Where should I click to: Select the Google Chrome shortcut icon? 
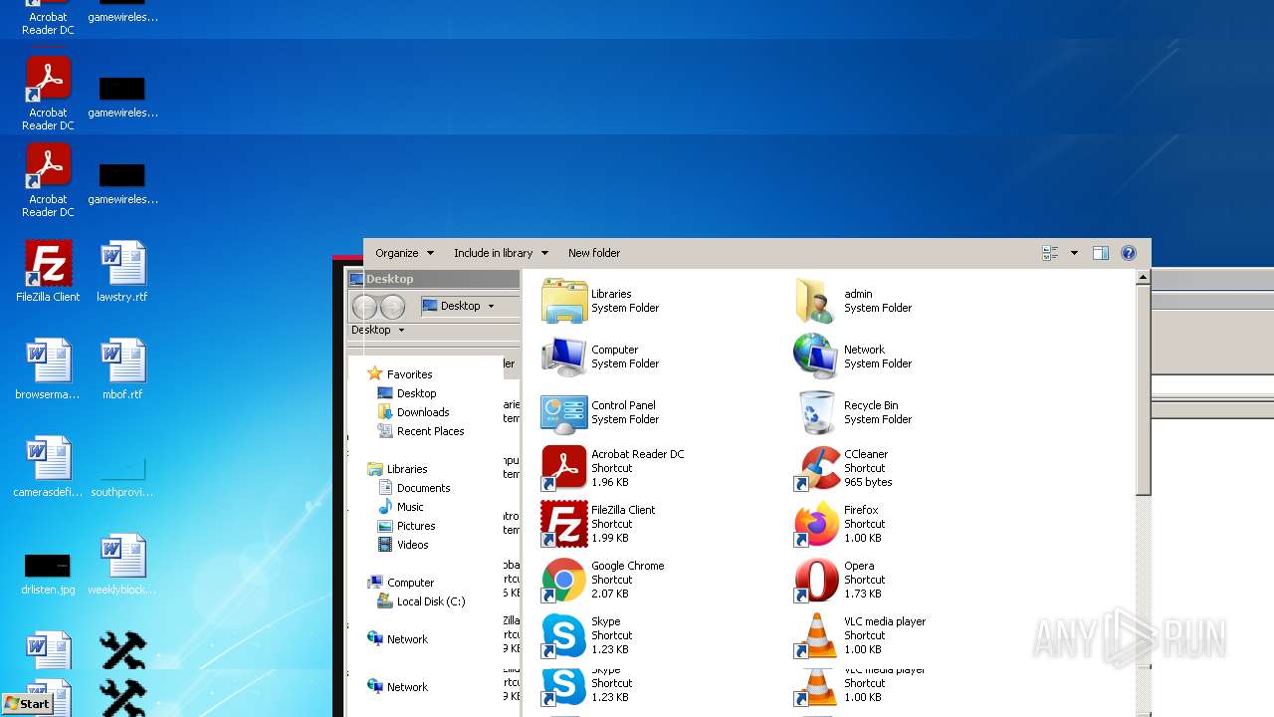tap(564, 580)
